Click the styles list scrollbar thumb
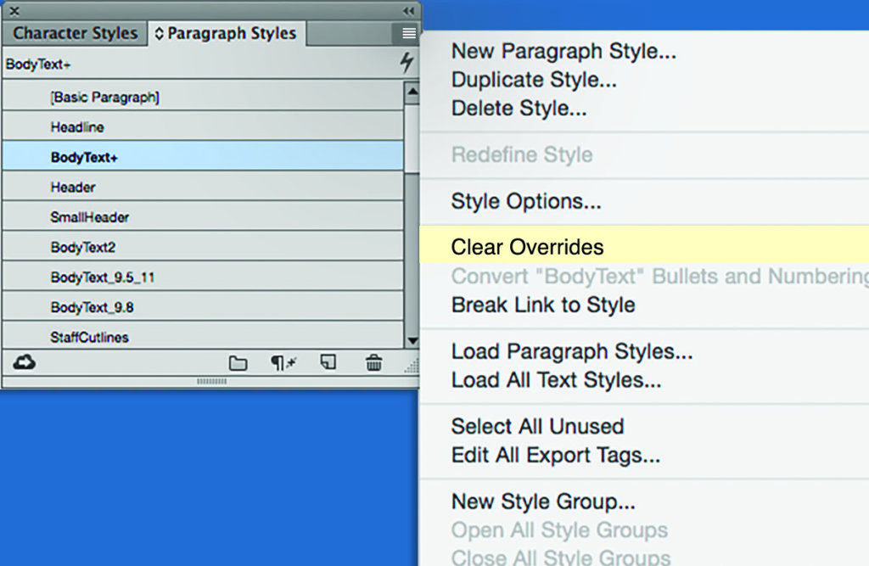Image resolution: width=869 pixels, height=566 pixels. [412, 138]
